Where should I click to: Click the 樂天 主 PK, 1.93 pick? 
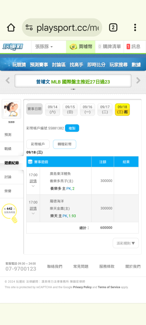(x=63, y=216)
